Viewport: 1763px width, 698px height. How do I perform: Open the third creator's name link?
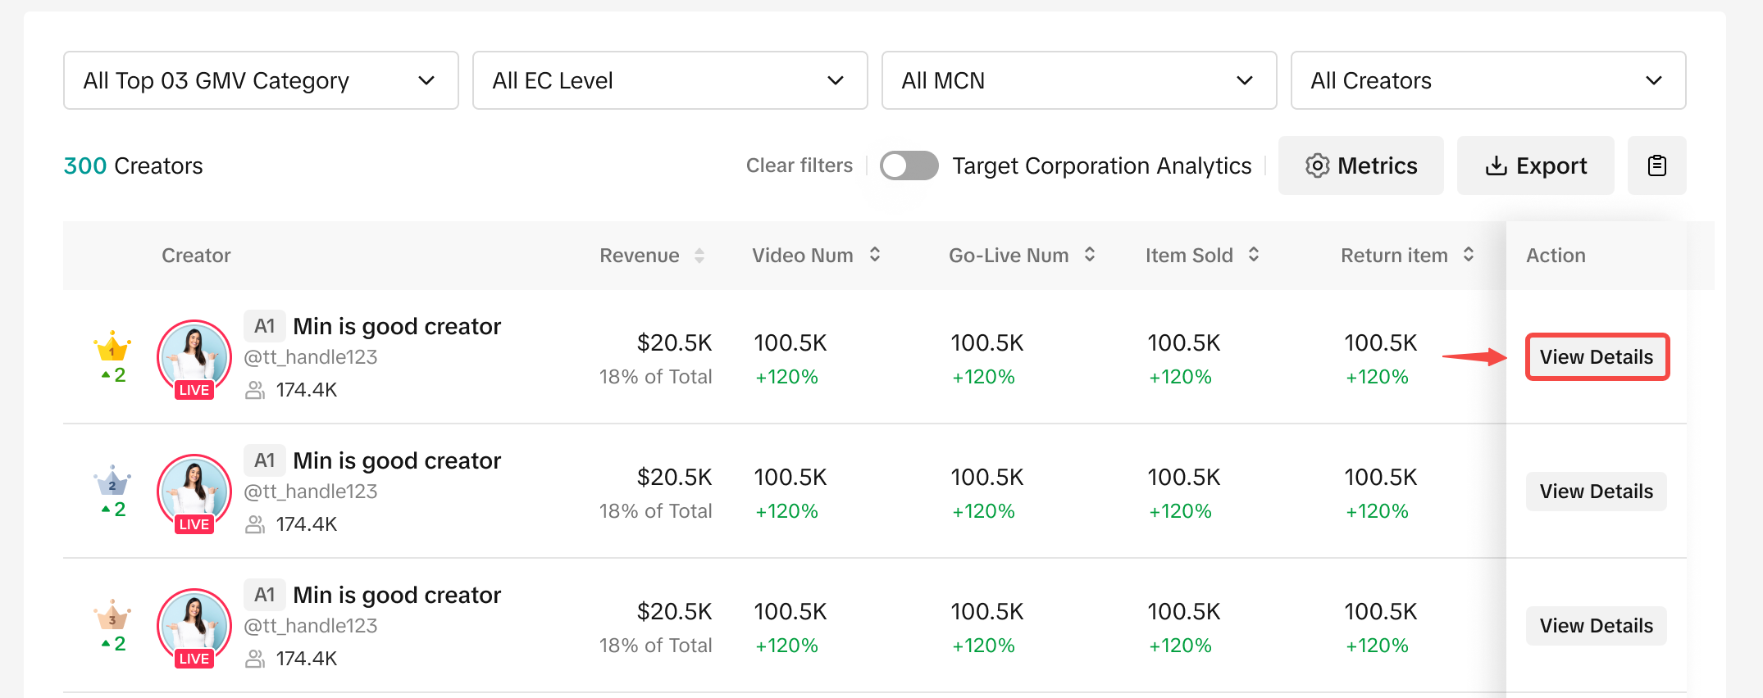pyautogui.click(x=397, y=595)
